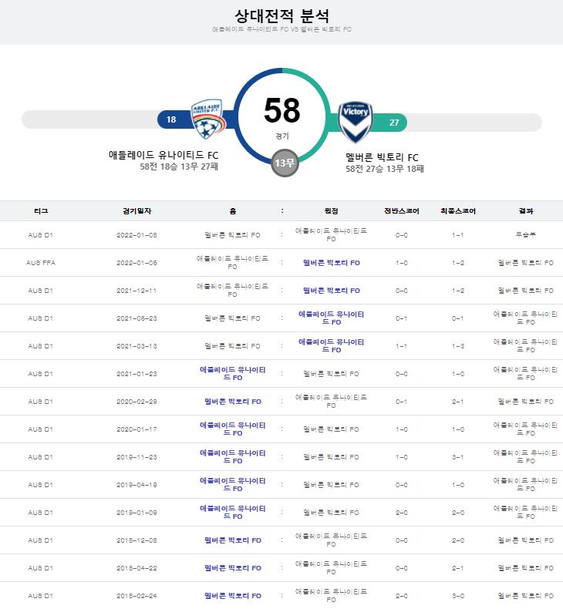Click the 2018-04-22 match date
563x609 pixels.
tap(137, 568)
